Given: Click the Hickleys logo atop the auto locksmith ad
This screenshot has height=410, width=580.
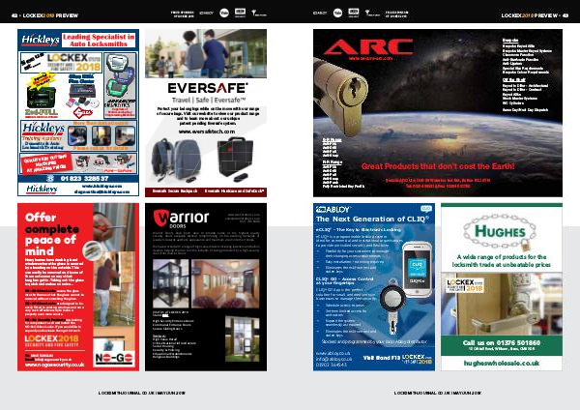Looking at the screenshot, I should pos(41,40).
